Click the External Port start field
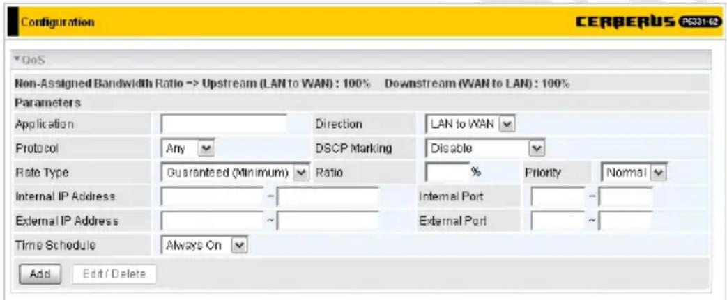 click(558, 221)
